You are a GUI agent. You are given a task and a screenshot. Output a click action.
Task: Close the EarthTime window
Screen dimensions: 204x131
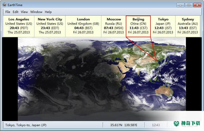(197, 5)
